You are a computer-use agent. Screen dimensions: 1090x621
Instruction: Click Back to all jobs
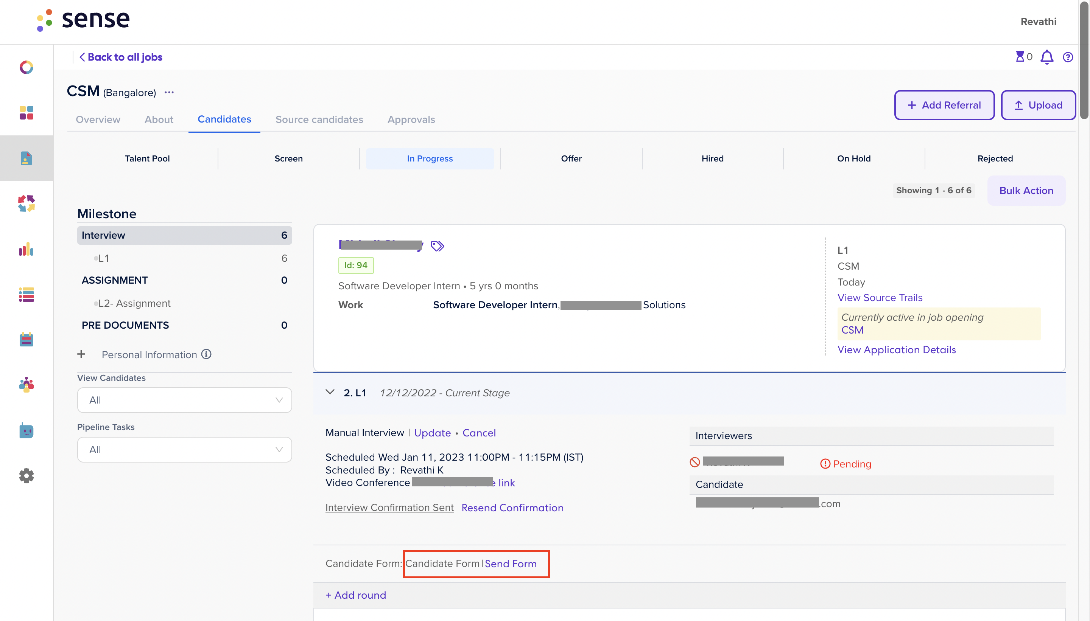click(x=121, y=57)
